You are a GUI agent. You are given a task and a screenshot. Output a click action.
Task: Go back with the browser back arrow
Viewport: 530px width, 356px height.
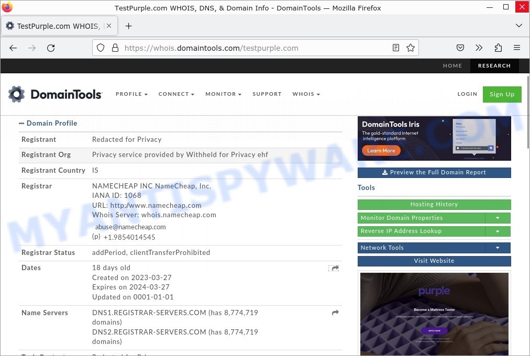(x=13, y=48)
